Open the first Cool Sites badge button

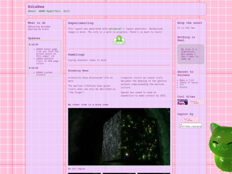tap(183, 102)
